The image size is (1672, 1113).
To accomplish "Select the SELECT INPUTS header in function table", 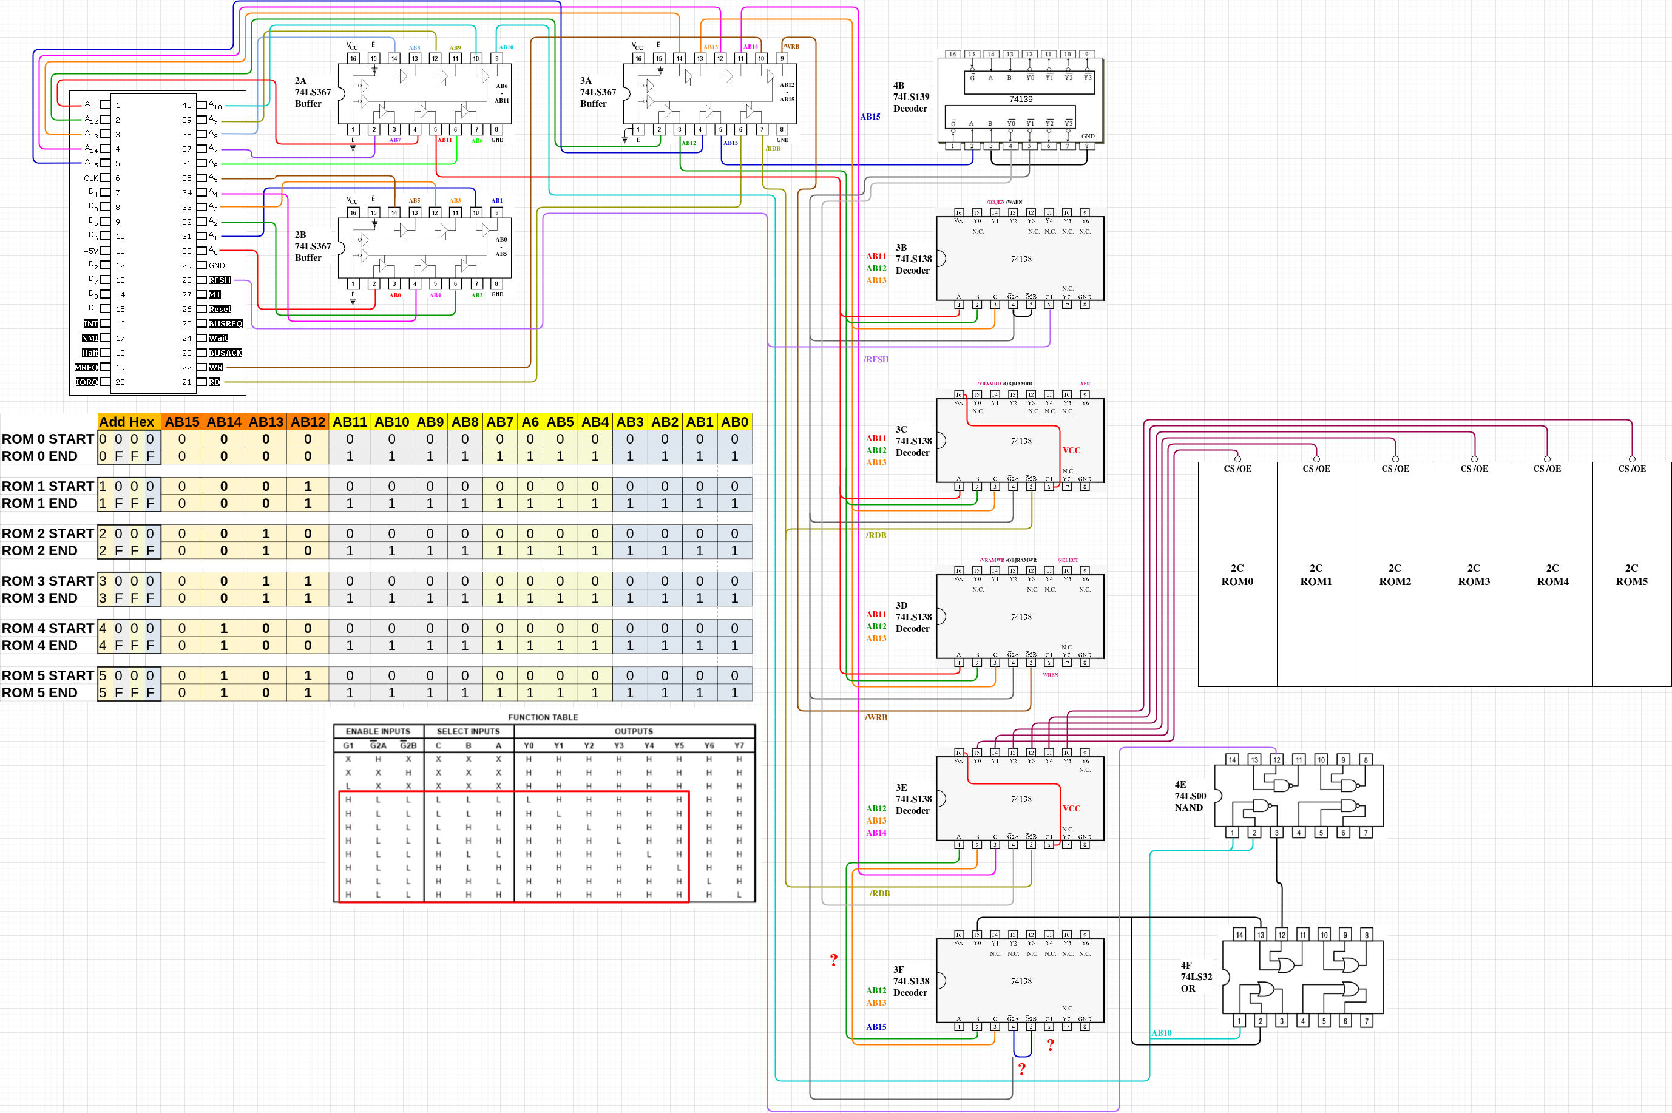I will coord(468,731).
